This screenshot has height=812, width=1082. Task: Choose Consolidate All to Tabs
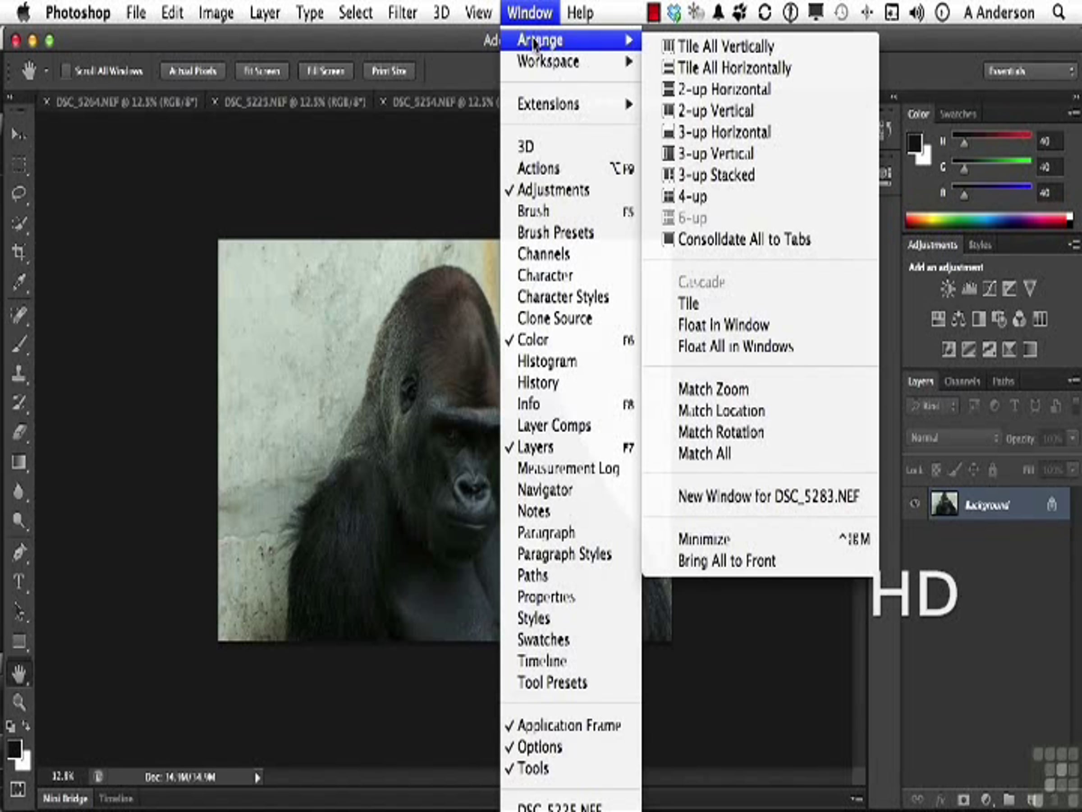tap(743, 240)
